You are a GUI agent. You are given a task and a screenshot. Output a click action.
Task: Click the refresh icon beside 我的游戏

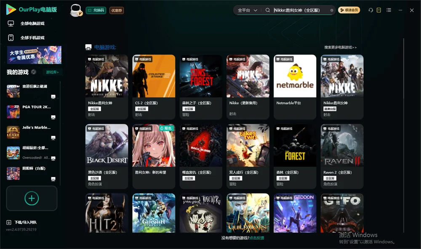(x=34, y=72)
